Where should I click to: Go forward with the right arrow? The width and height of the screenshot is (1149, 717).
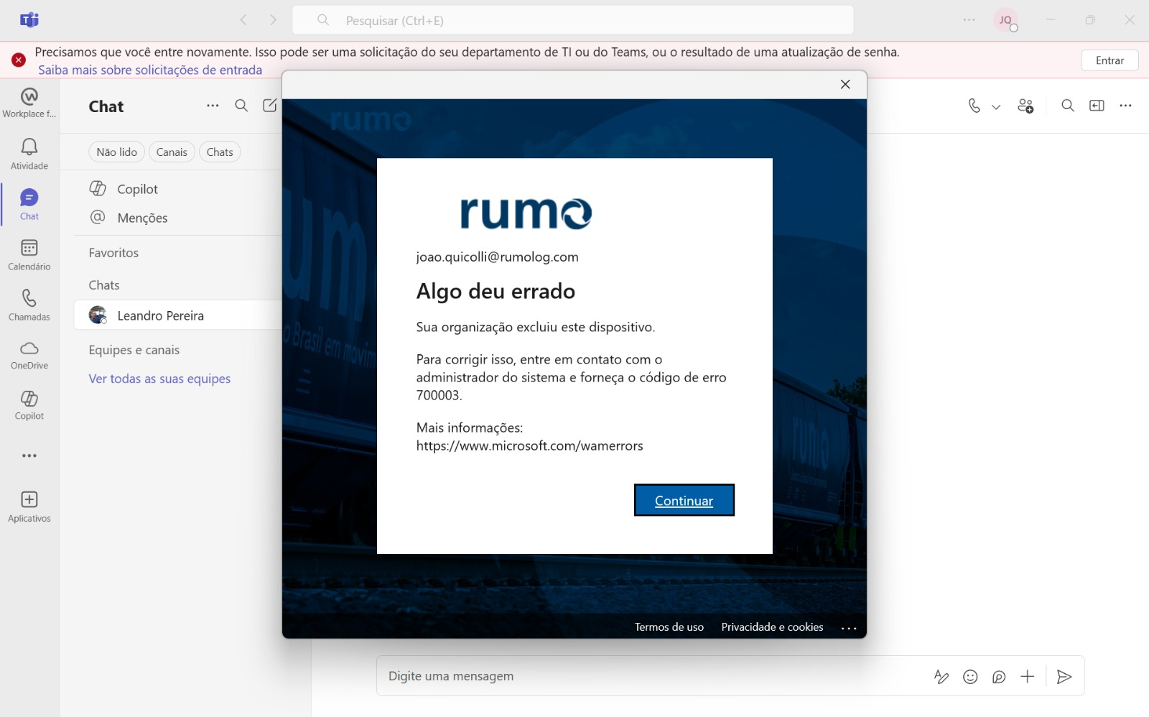coord(274,20)
